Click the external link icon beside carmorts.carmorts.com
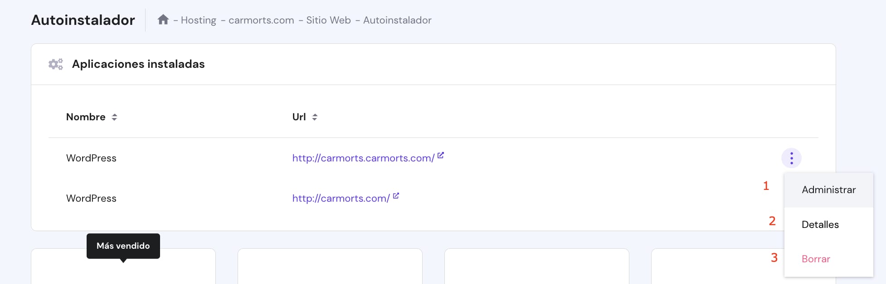This screenshot has height=284, width=886. coord(441,156)
